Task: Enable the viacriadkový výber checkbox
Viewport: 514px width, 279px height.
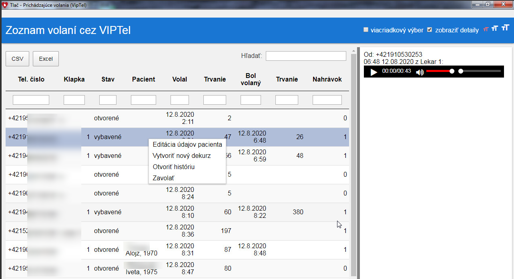Action: pyautogui.click(x=365, y=30)
